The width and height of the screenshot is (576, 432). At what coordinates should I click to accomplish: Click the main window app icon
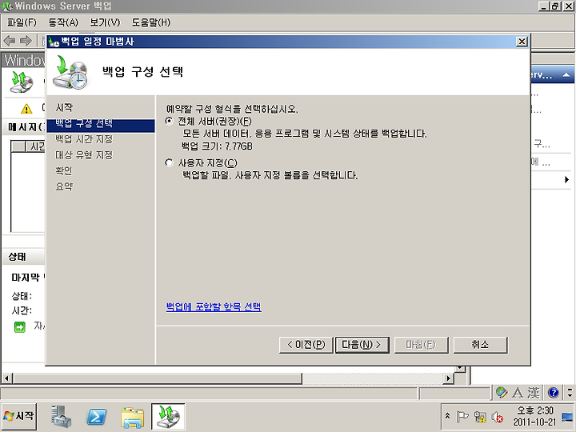[7, 6]
